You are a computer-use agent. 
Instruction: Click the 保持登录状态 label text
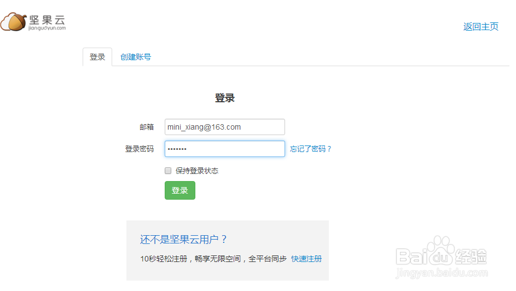197,171
